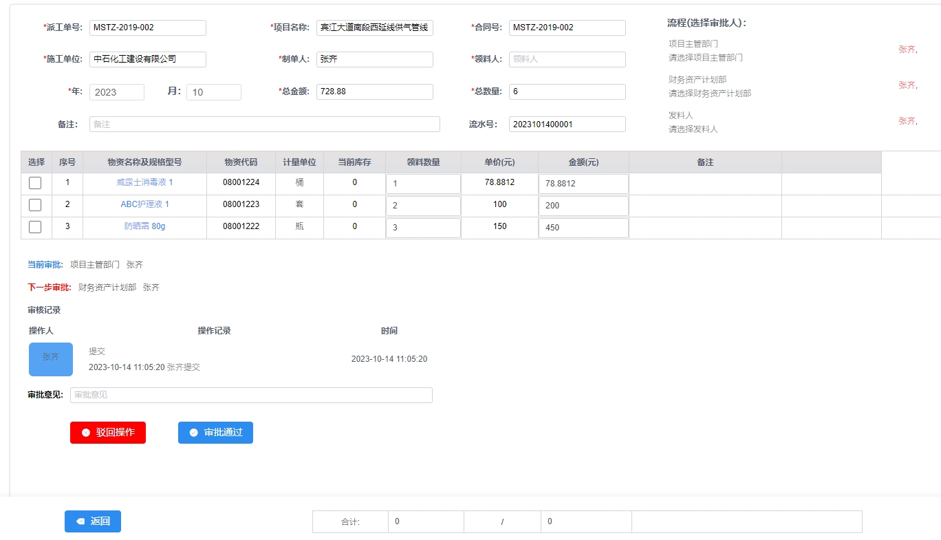Viewport: 941px width, 540px height.
Task: Click the 金额 field showing 450
Action: click(583, 228)
